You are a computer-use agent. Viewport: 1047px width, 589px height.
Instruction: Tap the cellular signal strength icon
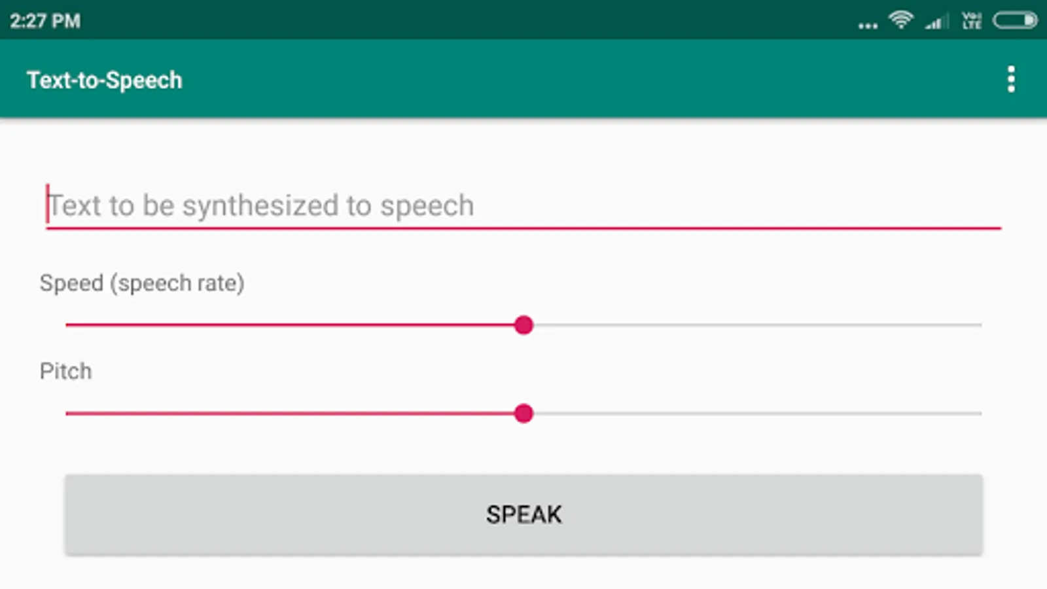(x=937, y=22)
